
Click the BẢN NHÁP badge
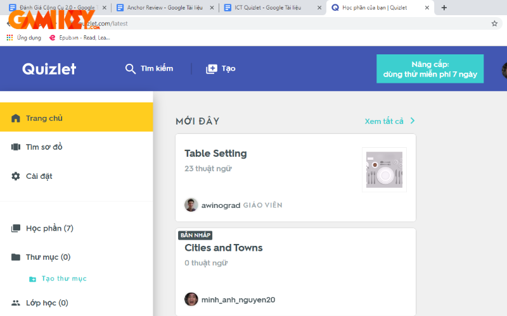pyautogui.click(x=195, y=235)
